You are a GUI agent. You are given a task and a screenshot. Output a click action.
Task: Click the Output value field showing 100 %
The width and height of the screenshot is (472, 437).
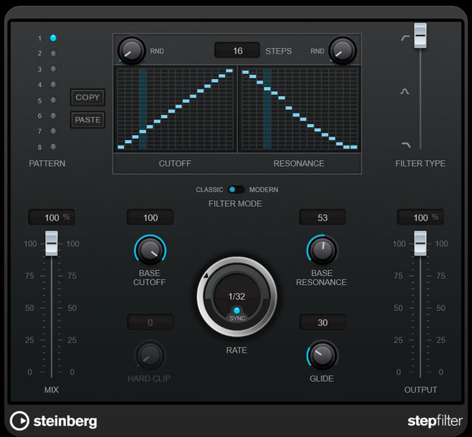click(x=420, y=217)
